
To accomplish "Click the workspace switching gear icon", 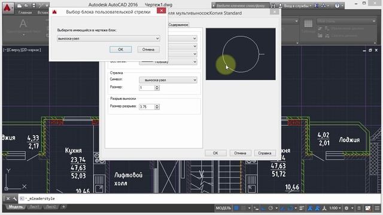I will click(346, 208).
